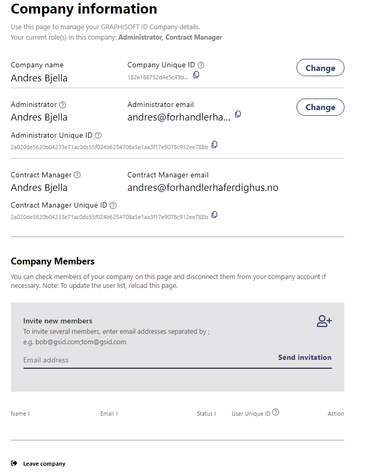The width and height of the screenshot is (371, 472).
Task: Copy the Administrator Unique ID
Action: click(x=214, y=145)
